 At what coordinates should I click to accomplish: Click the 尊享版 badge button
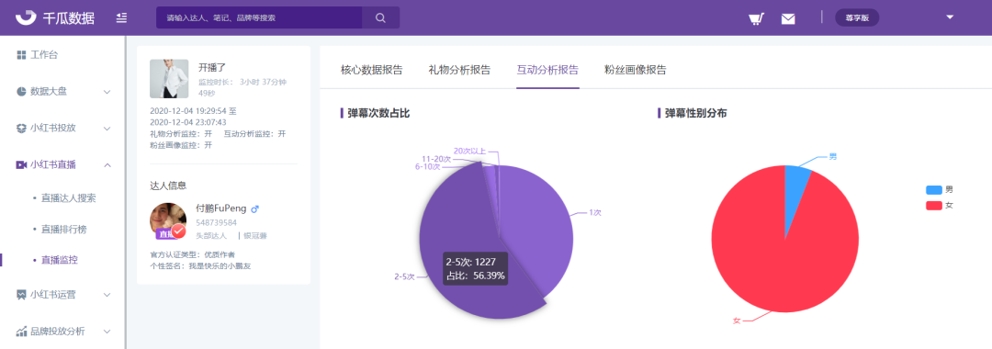(857, 17)
